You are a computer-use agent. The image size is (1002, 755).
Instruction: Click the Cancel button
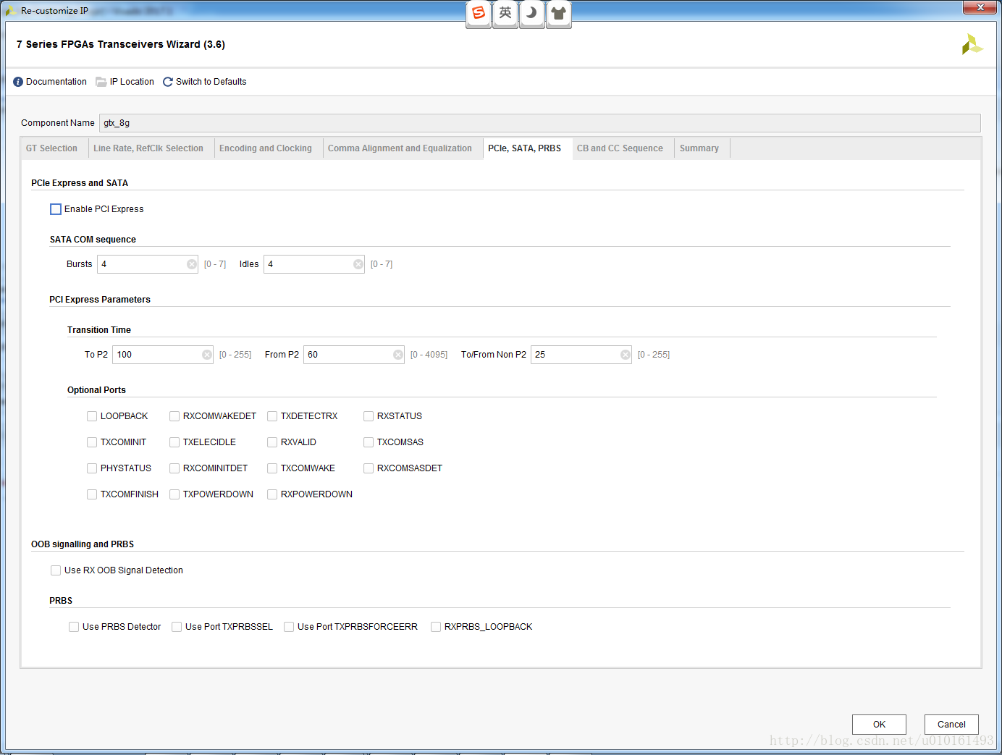coord(951,725)
